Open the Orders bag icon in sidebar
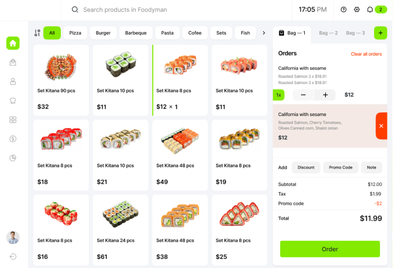The height and width of the screenshot is (268, 396). pyautogui.click(x=13, y=62)
